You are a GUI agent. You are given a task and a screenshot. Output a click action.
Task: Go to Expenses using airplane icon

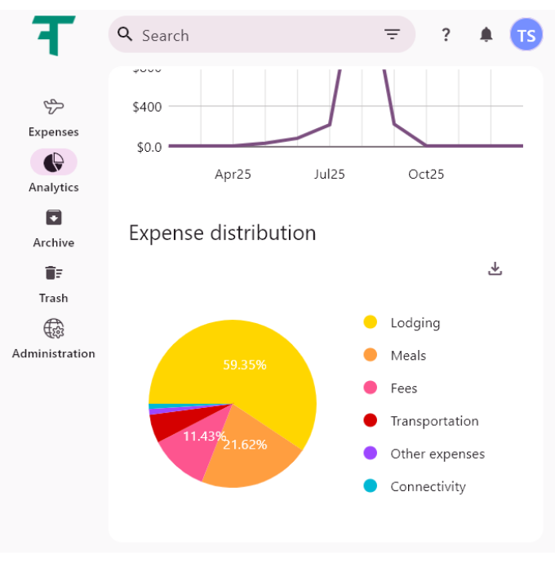(x=54, y=106)
